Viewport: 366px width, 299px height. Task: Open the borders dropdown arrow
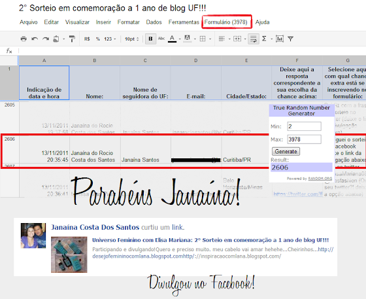(210, 39)
